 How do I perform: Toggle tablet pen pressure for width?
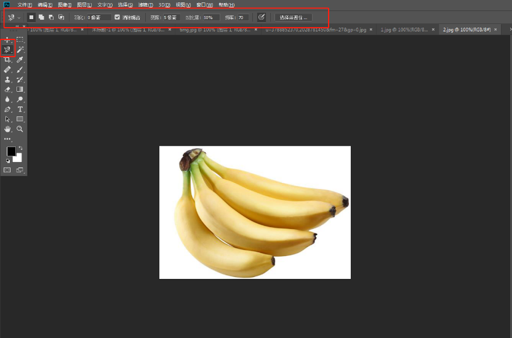pyautogui.click(x=261, y=17)
